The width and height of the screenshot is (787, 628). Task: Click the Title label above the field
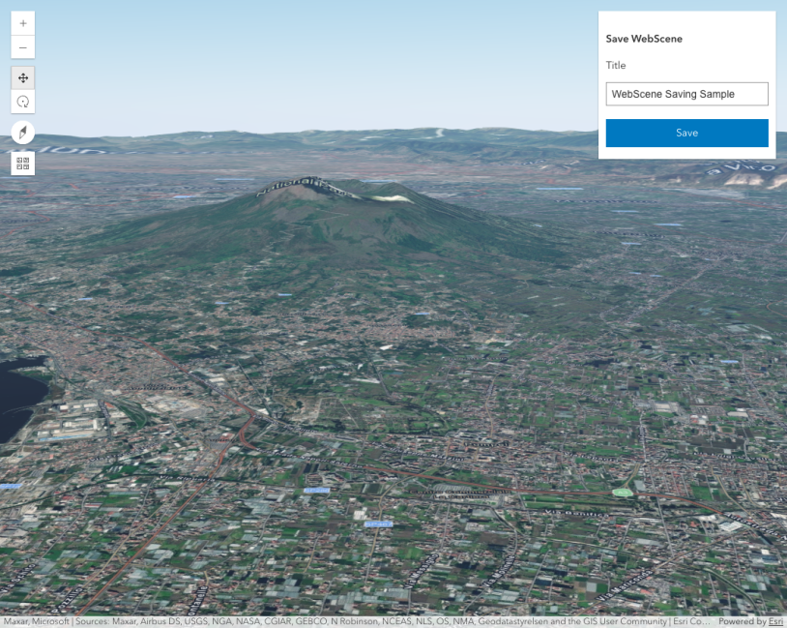(616, 66)
